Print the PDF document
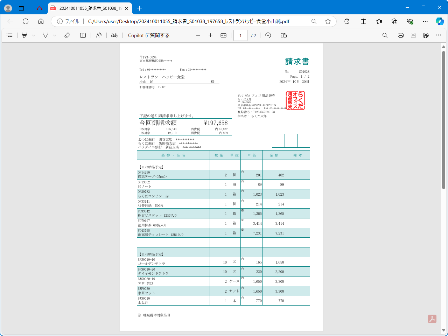Viewport: 448px width, 336px height. [x=401, y=35]
